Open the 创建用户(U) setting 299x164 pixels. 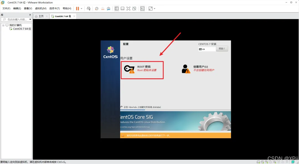tap(198, 69)
